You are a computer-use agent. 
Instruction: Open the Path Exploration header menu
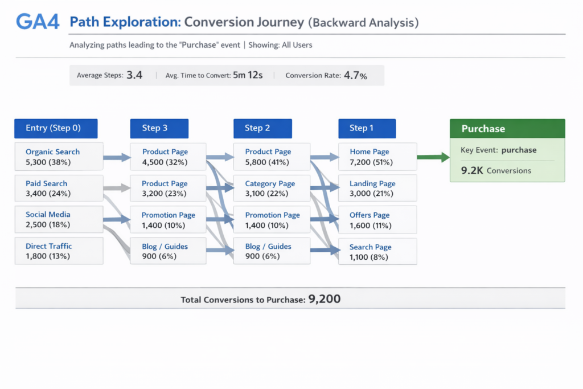(126, 22)
